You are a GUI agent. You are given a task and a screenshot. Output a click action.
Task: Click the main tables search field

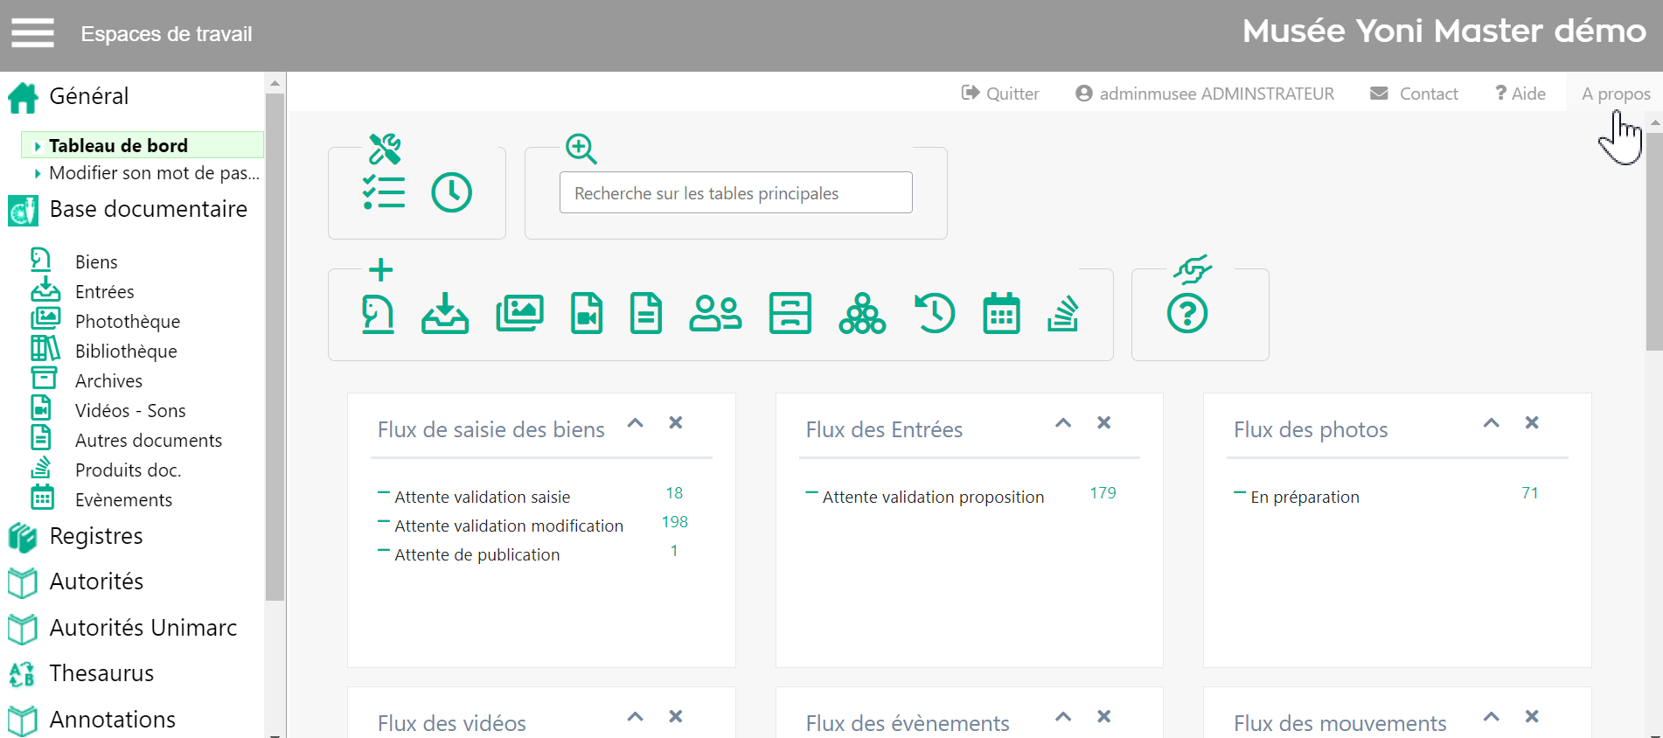[x=735, y=193]
